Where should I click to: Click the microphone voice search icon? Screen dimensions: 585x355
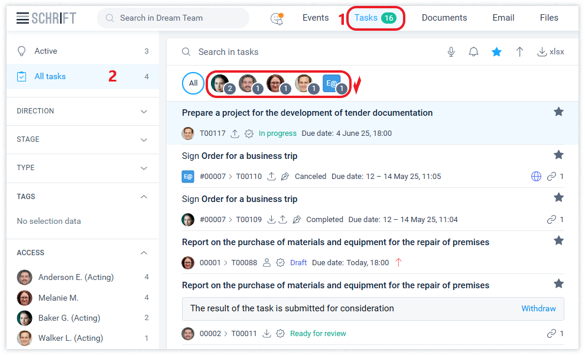click(451, 52)
